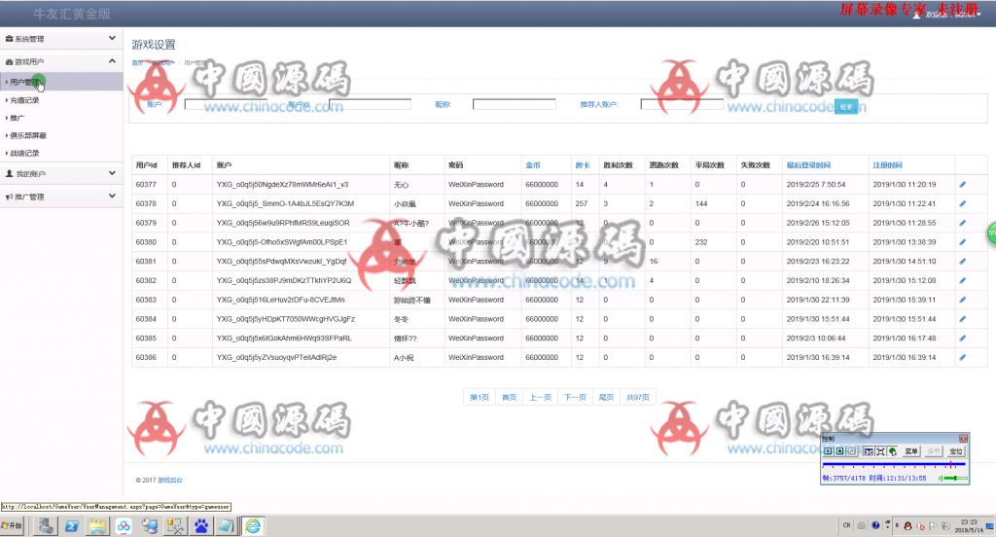Edit user 60378 with the pencil icon

point(962,203)
